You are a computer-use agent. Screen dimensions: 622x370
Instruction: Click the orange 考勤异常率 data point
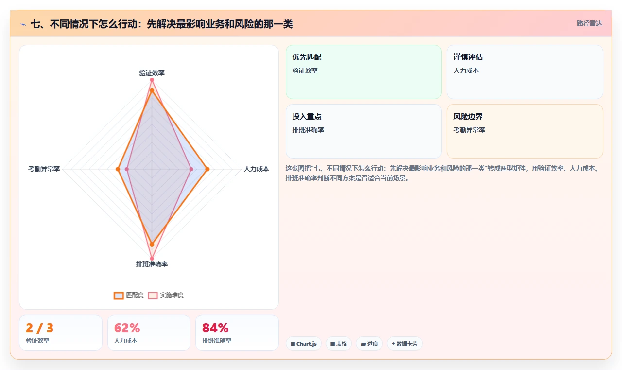118,169
